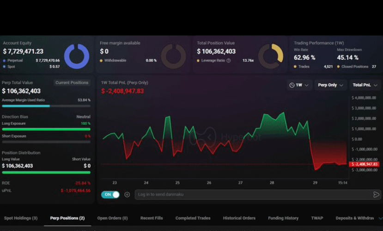
Task: Click the Trades count 4,521
Action: coord(328,67)
